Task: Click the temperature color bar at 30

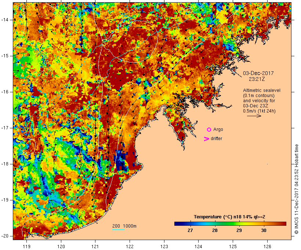Action: point(264,224)
